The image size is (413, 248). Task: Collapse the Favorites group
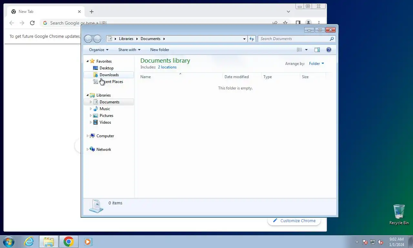87,61
